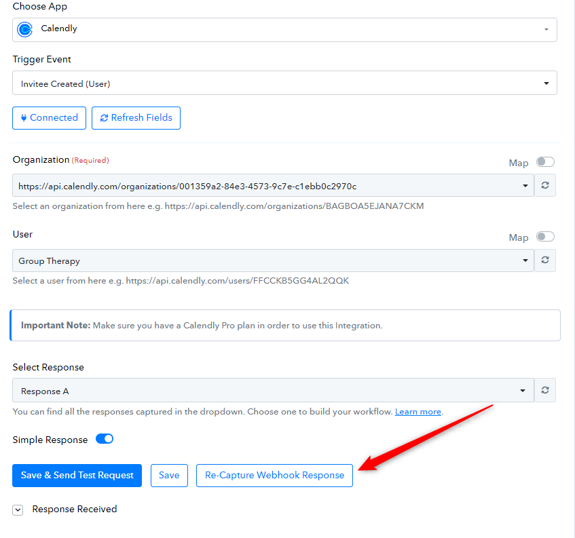Click the Connected button
Screen dimensions: 575x538
coord(49,118)
